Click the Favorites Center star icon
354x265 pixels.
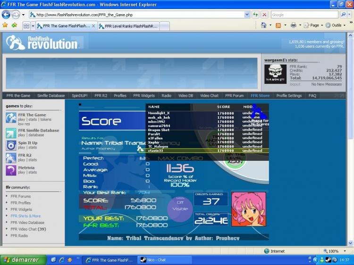5,25
